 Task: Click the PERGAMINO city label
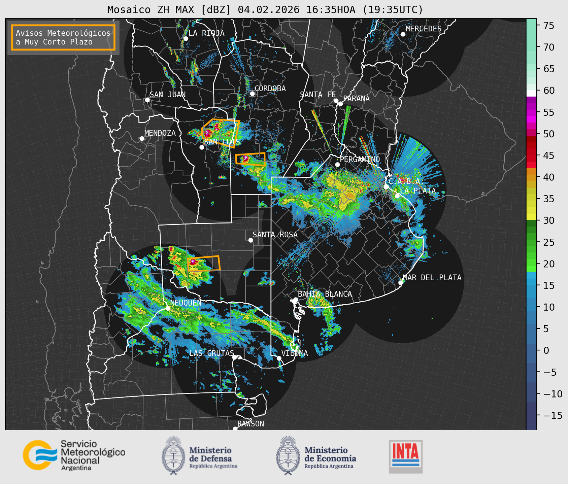coord(360,159)
